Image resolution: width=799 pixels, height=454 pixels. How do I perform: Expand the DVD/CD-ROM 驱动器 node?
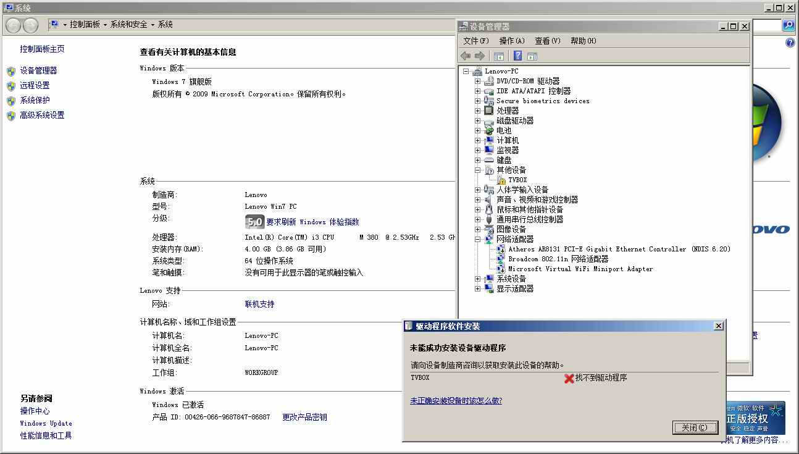coord(477,81)
